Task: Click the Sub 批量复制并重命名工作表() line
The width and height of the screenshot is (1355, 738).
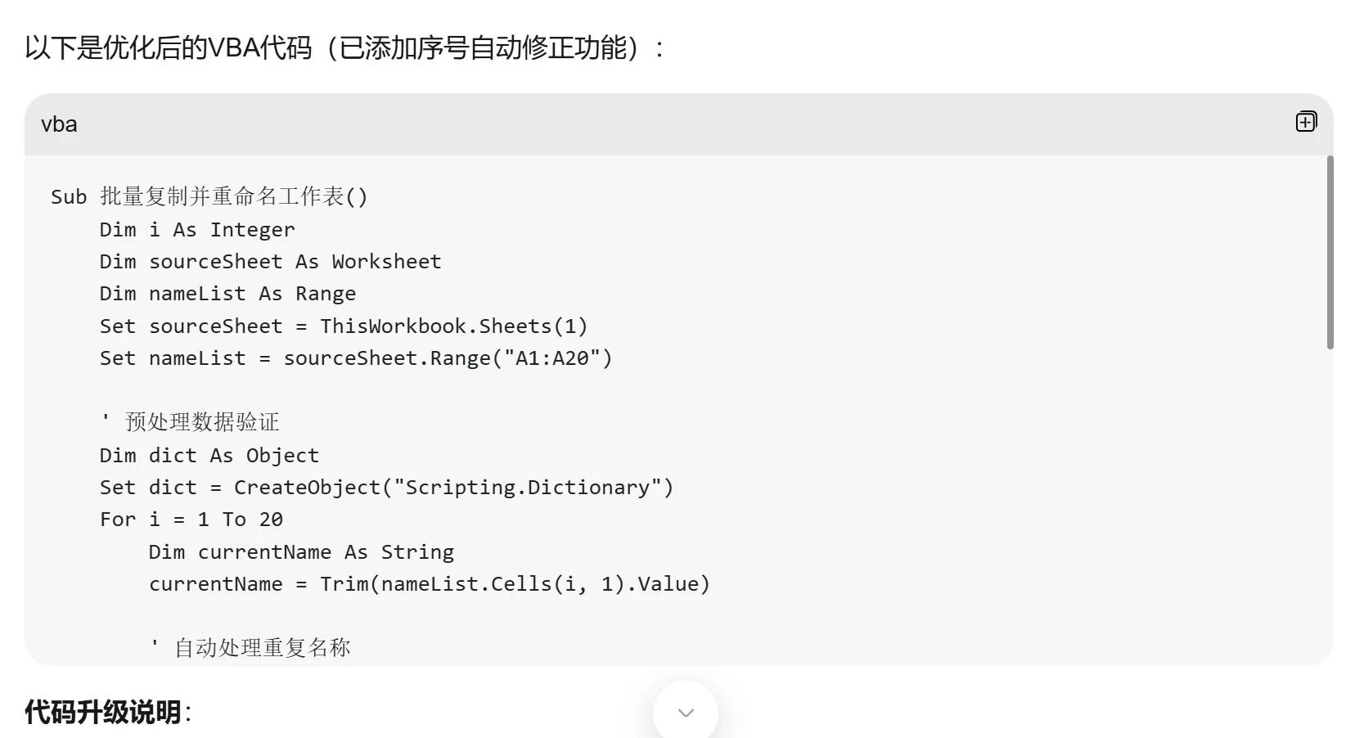Action: [x=209, y=196]
